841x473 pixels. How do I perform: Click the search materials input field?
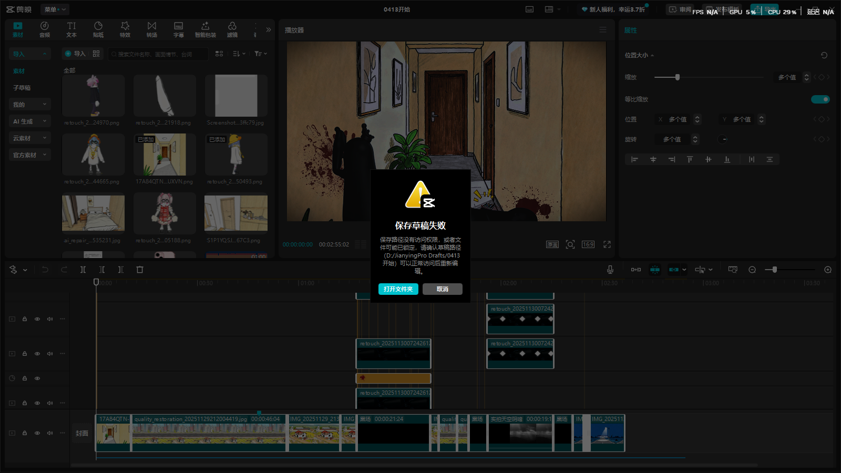click(x=158, y=54)
